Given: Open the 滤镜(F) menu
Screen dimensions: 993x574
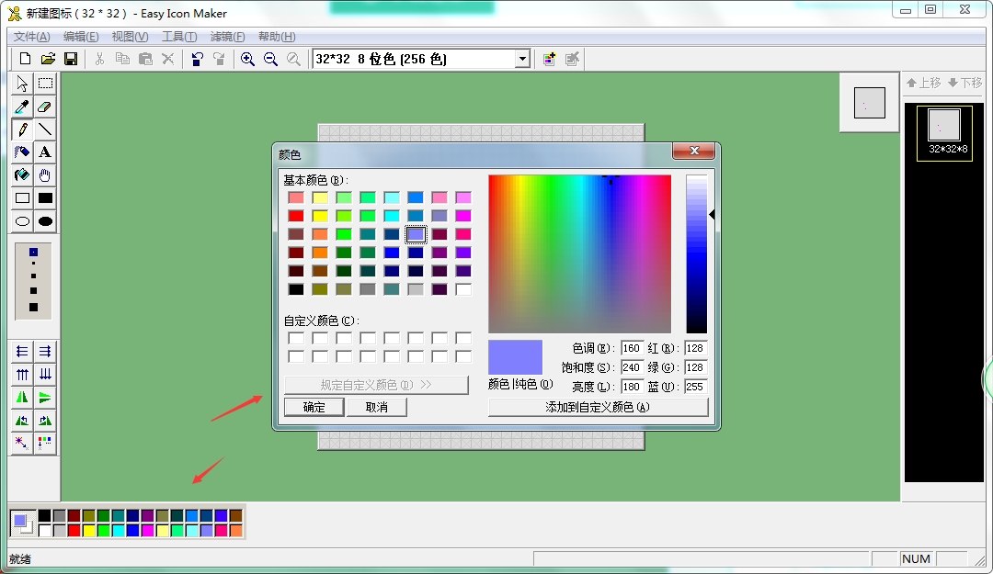Looking at the screenshot, I should tap(227, 37).
